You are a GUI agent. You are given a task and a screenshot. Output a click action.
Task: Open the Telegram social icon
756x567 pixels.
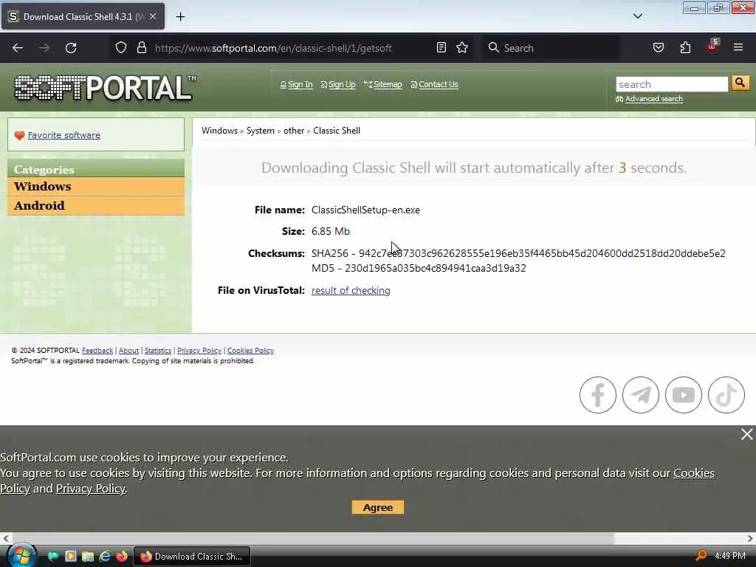(x=641, y=395)
